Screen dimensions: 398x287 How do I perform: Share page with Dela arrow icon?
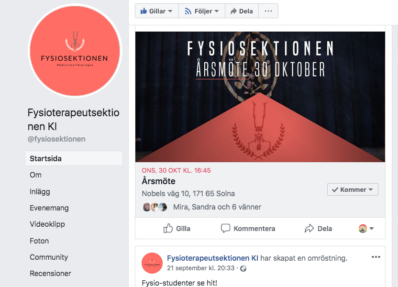tap(233, 11)
